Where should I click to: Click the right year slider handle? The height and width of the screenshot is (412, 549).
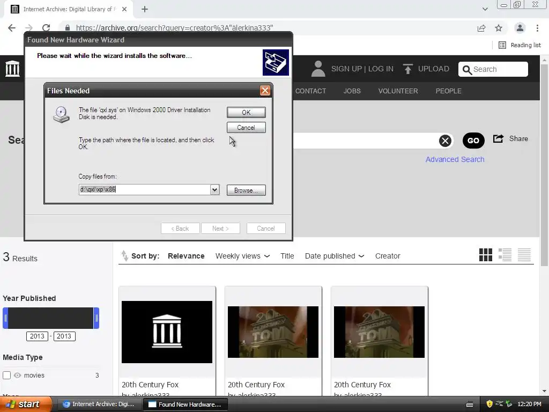pyautogui.click(x=97, y=318)
